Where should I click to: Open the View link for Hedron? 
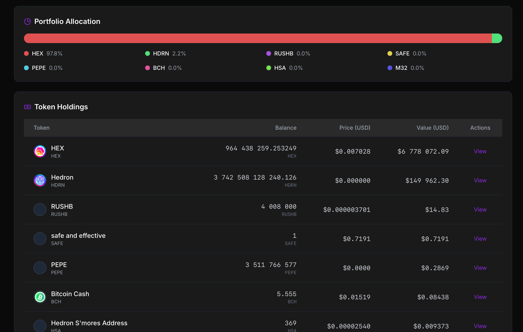480,180
